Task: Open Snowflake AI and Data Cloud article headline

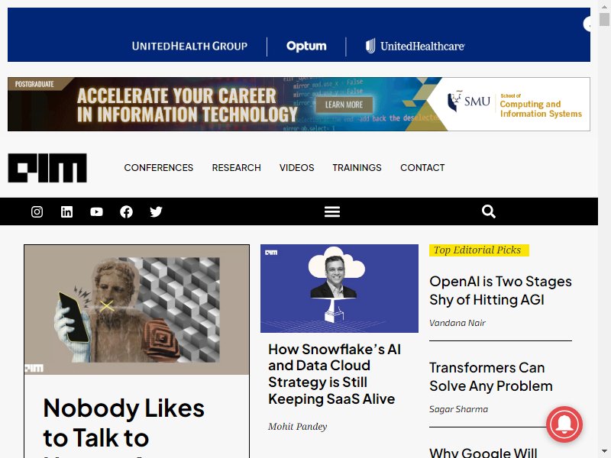Action: pos(335,374)
